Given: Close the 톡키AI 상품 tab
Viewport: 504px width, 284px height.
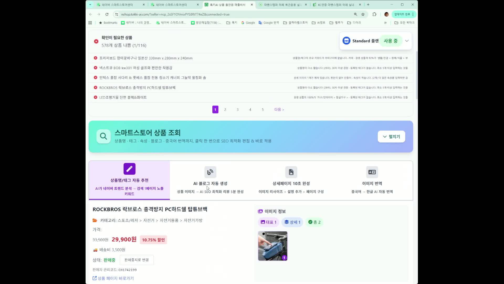Looking at the screenshot, I should tap(252, 4).
